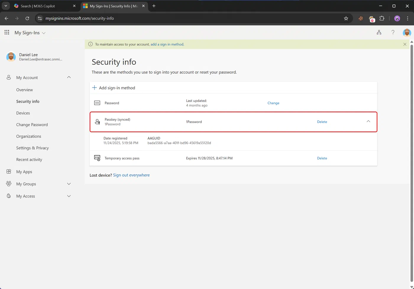Expand the My Groups section
This screenshot has width=414, height=289.
[x=69, y=184]
